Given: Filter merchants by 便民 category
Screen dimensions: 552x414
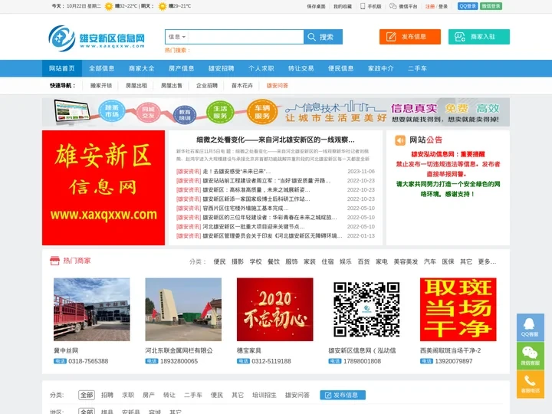Looking at the screenshot, I should tap(219, 261).
